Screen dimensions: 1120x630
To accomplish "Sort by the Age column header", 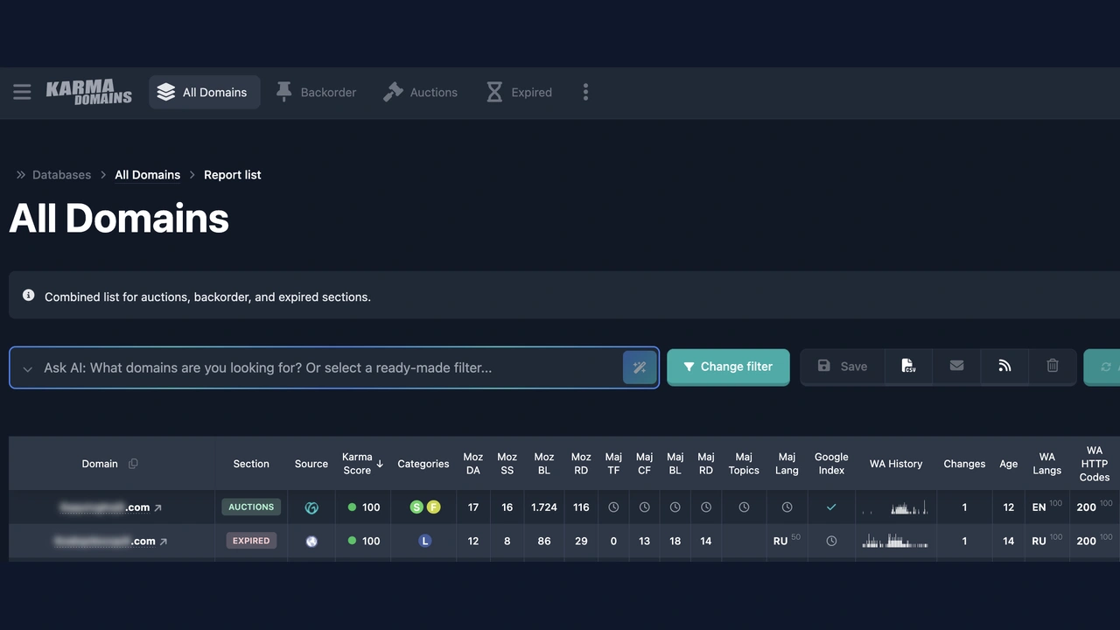I will (1009, 464).
